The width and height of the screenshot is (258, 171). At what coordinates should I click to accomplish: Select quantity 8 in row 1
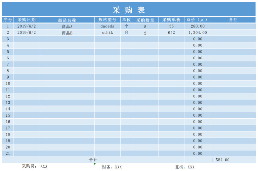pos(145,26)
